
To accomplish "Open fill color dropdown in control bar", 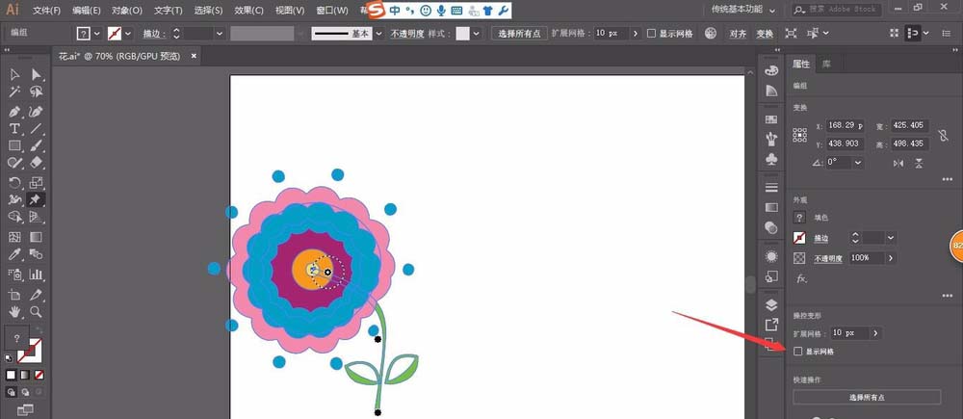I will (97, 33).
